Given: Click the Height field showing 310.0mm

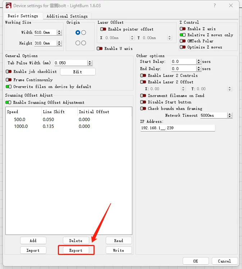Looking at the screenshot, I should pos(46,43).
